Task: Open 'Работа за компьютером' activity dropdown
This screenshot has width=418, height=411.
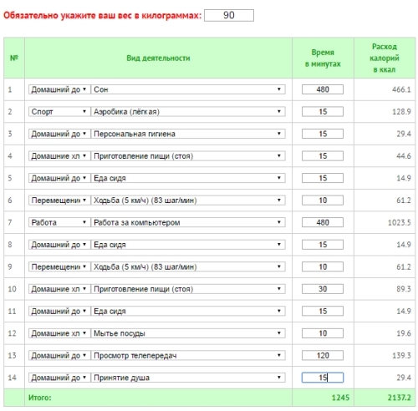Action: tap(188, 222)
